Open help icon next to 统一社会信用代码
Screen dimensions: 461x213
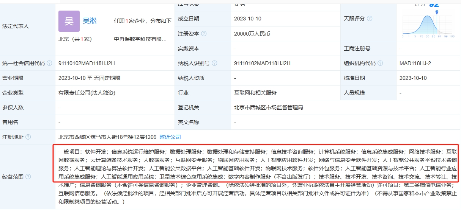click(49, 63)
